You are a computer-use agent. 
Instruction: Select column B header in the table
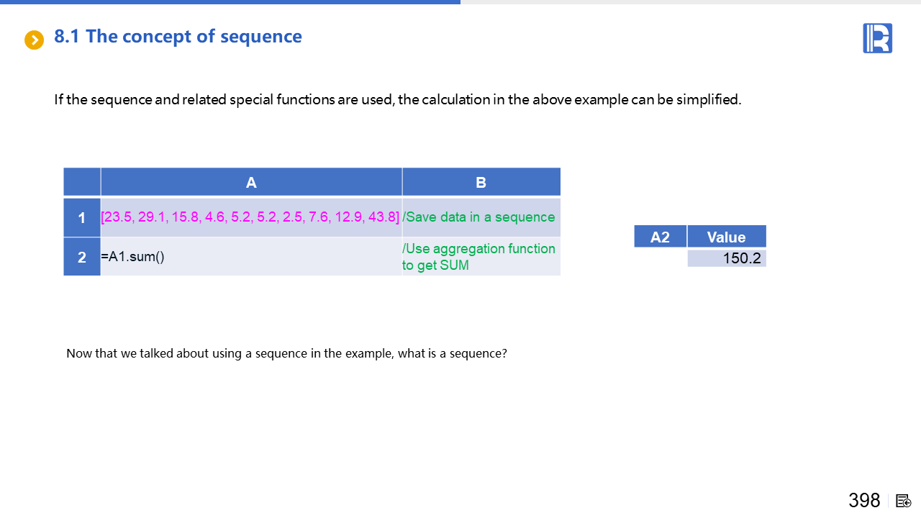[481, 182]
